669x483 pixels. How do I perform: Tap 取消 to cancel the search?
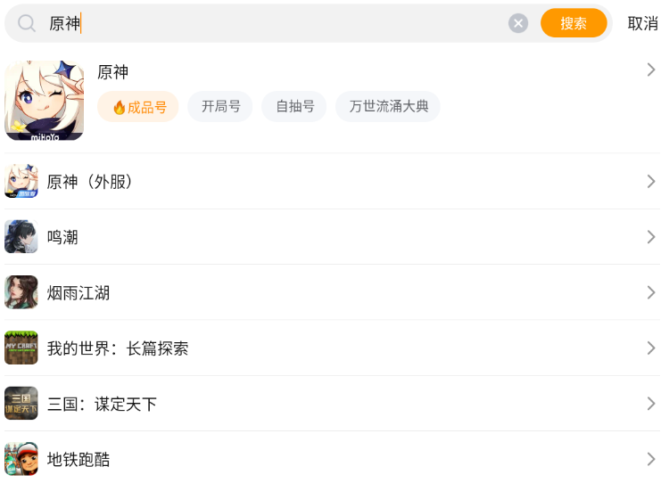tap(642, 23)
